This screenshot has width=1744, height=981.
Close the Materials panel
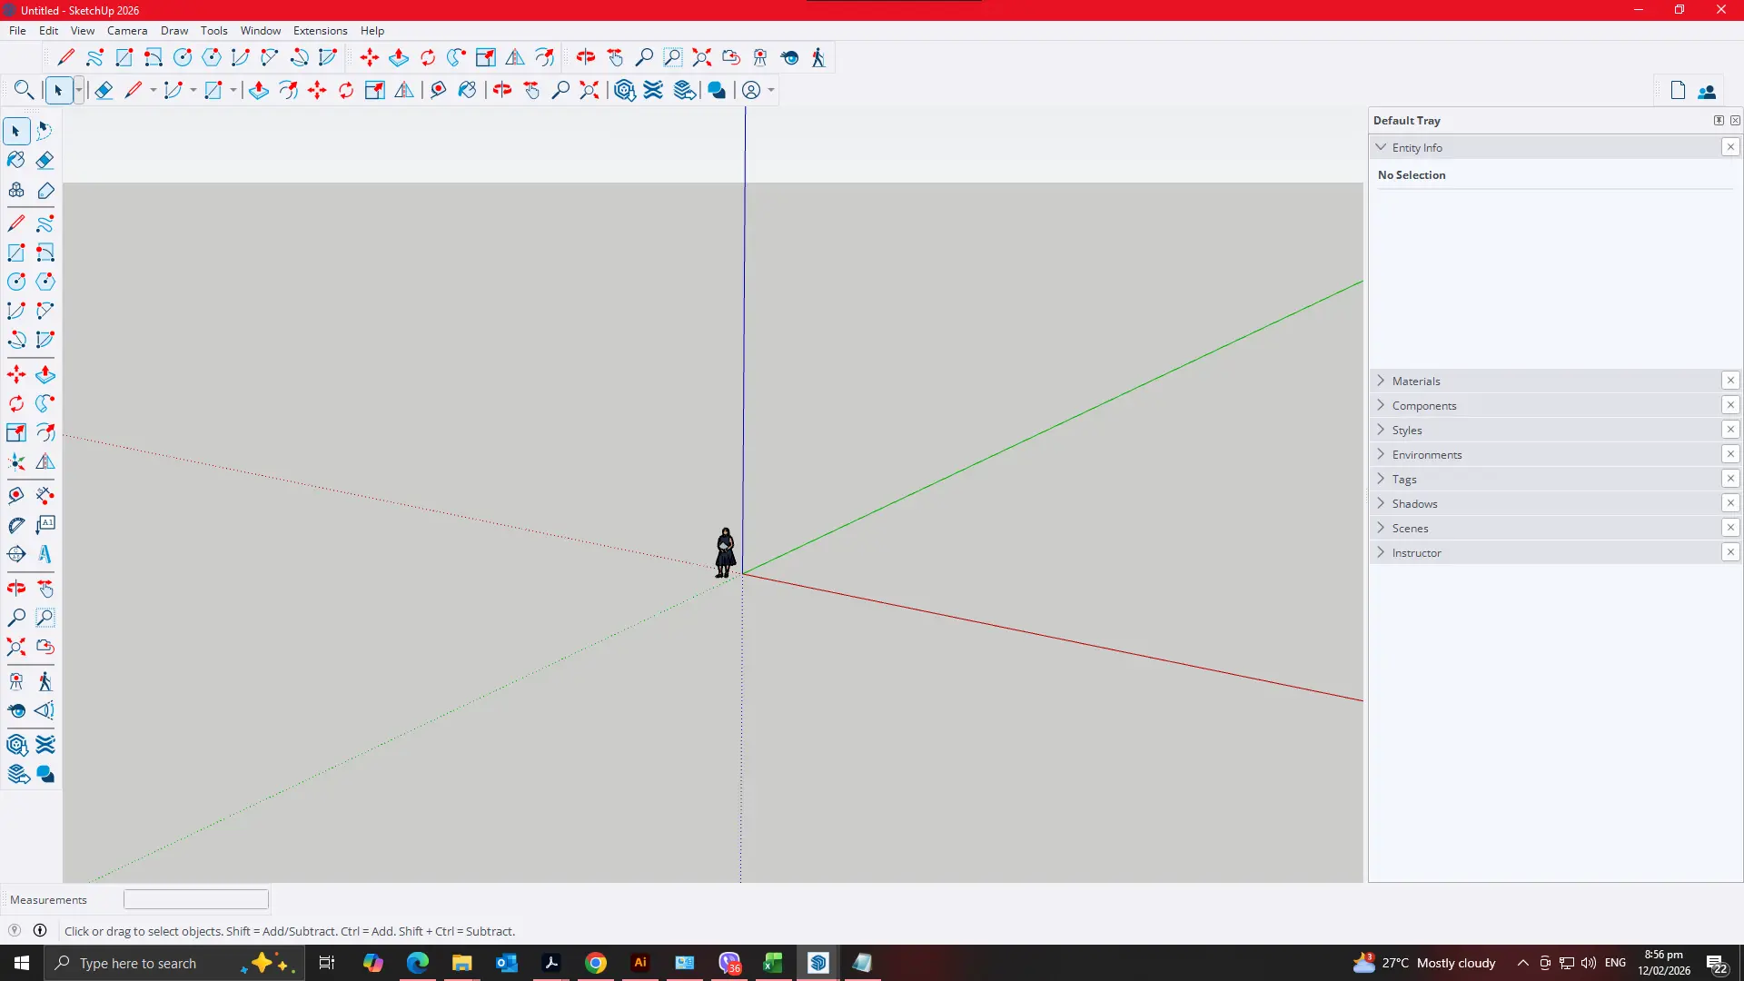pos(1730,381)
